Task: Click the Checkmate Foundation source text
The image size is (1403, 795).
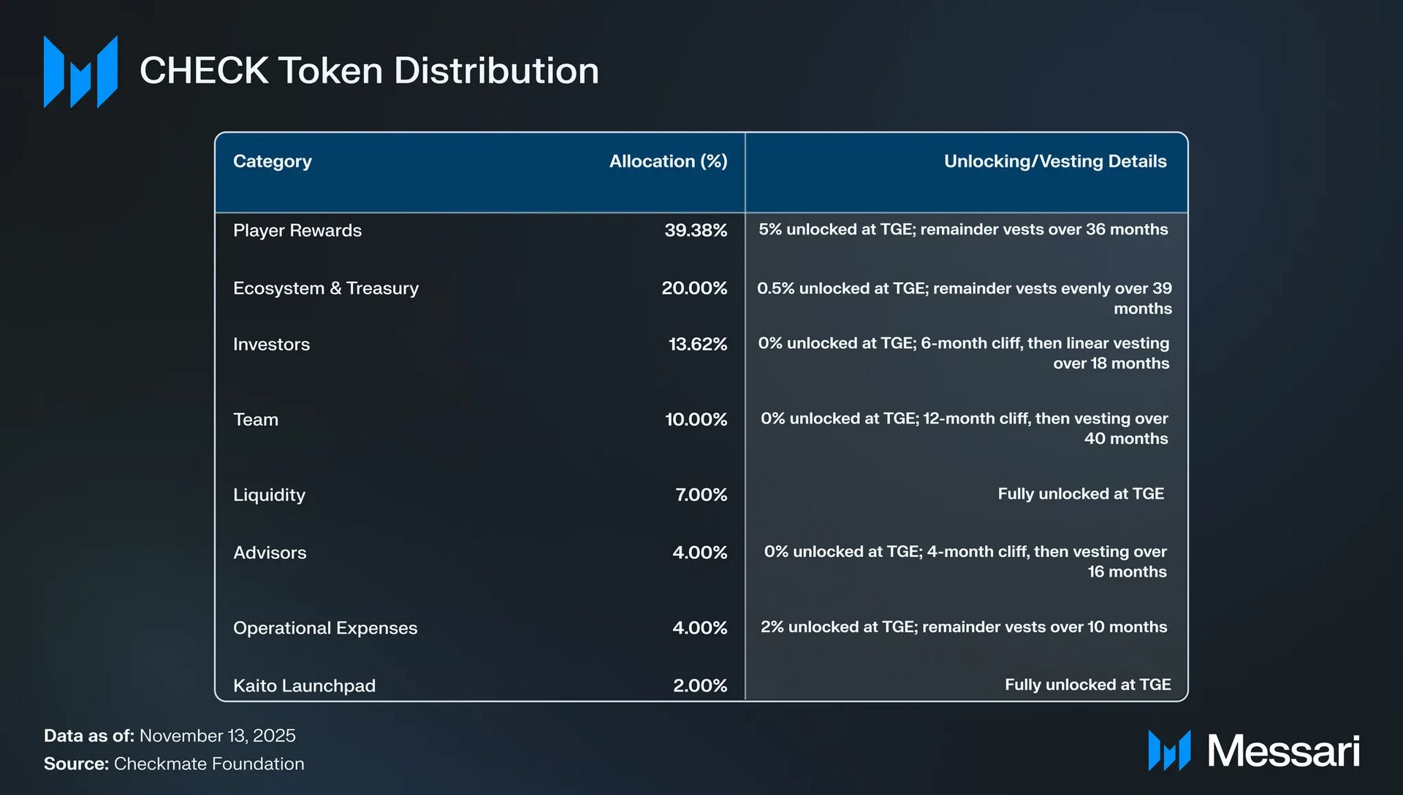Action: 209,764
